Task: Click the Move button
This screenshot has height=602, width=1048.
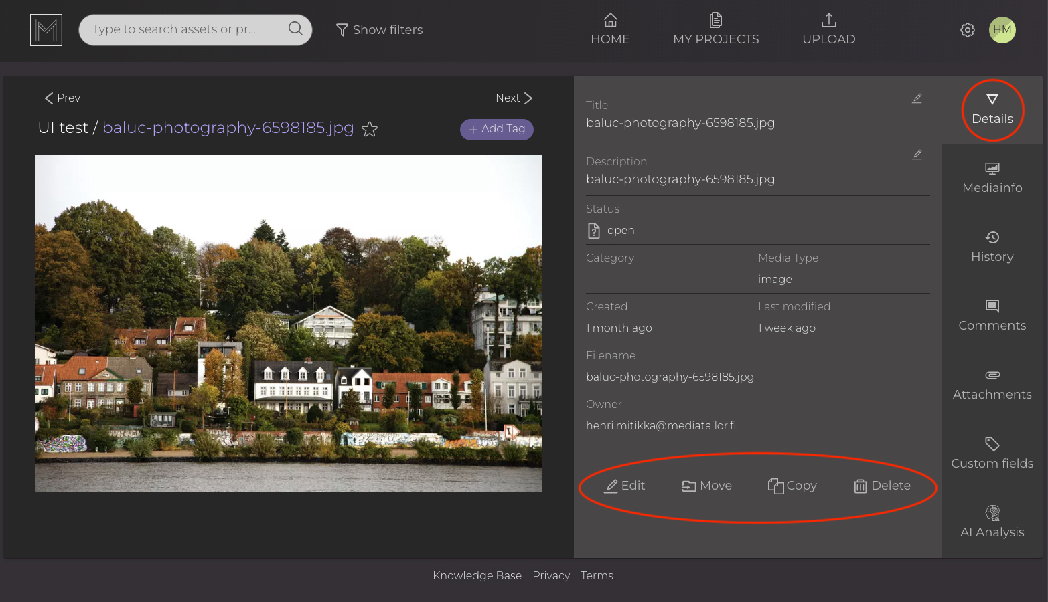Action: (x=706, y=486)
